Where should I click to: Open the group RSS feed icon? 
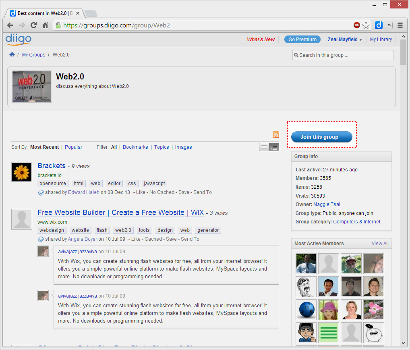276,135
